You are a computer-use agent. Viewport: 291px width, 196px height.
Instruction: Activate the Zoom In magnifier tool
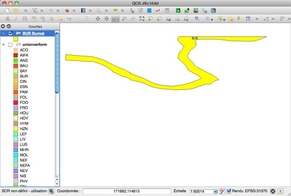115,18
